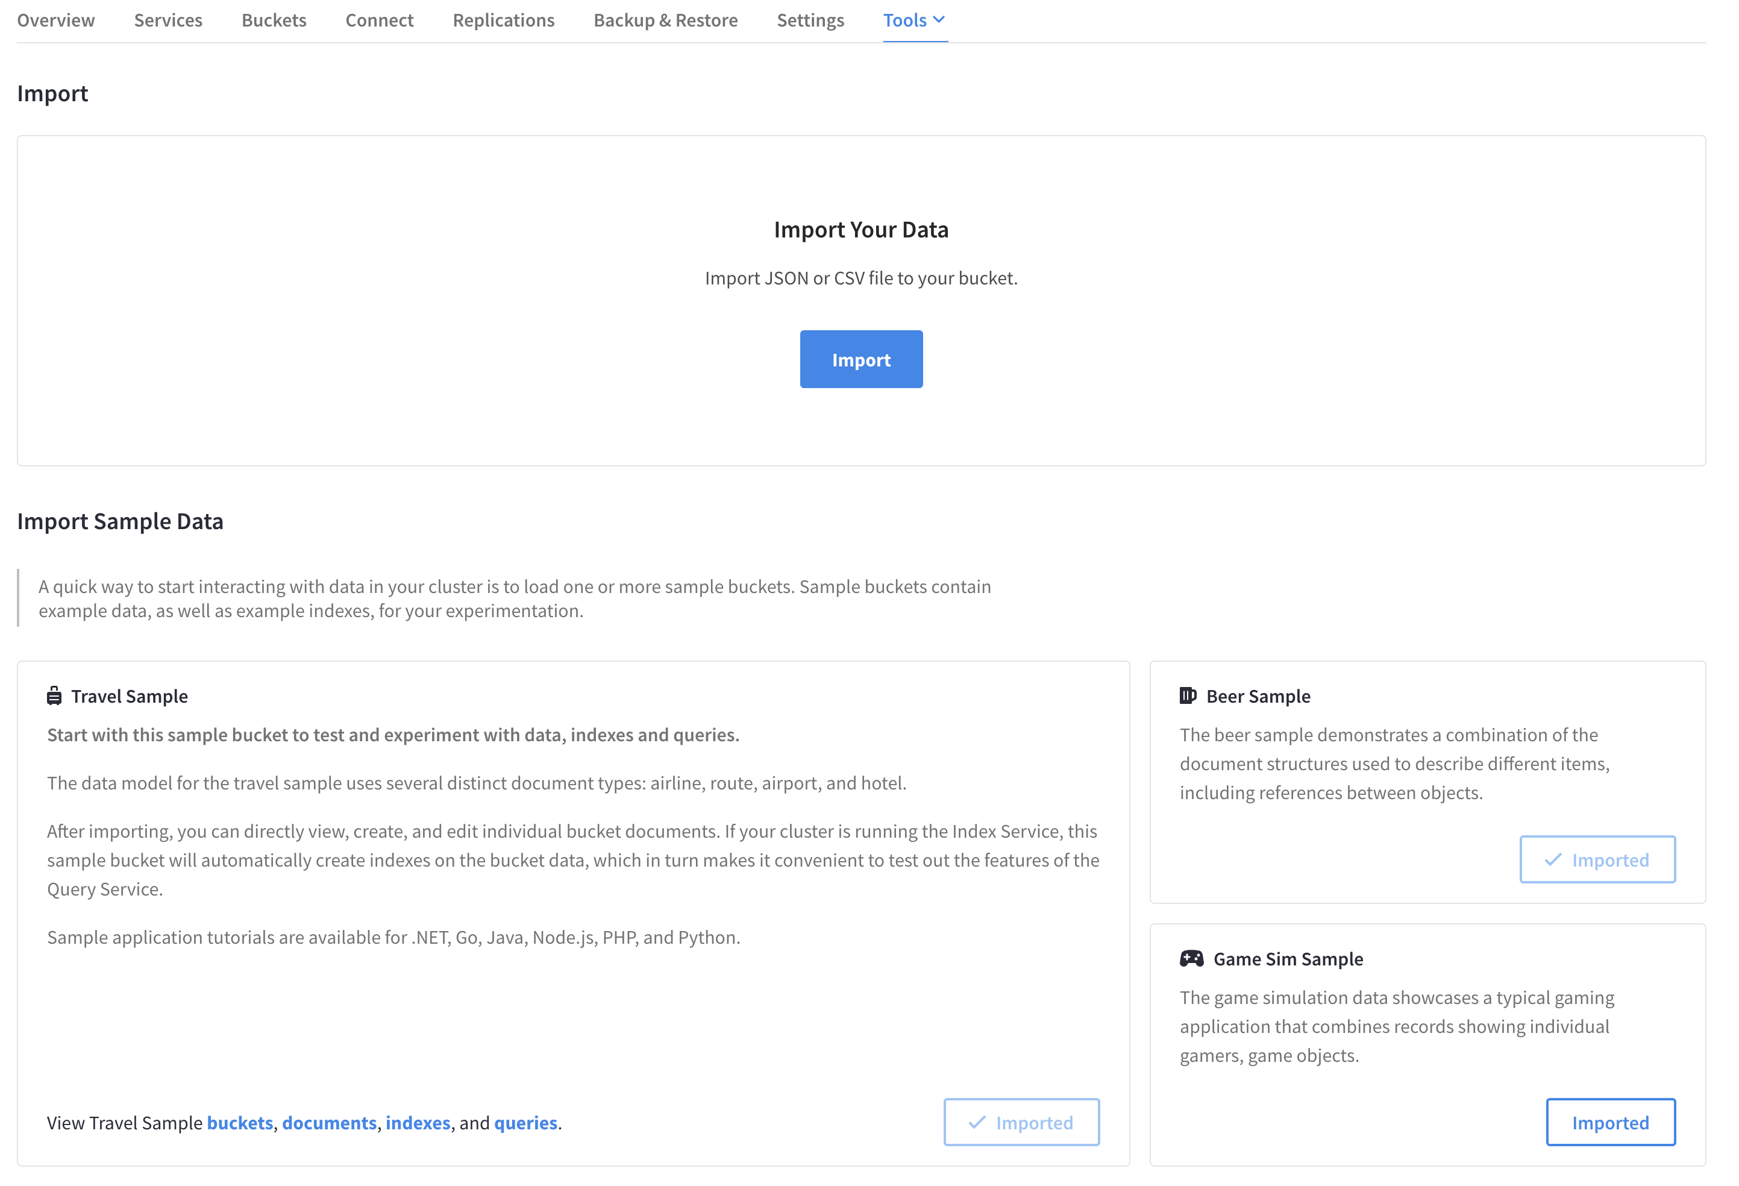Open Backup & Restore tab
The image size is (1739, 1186).
click(x=665, y=20)
